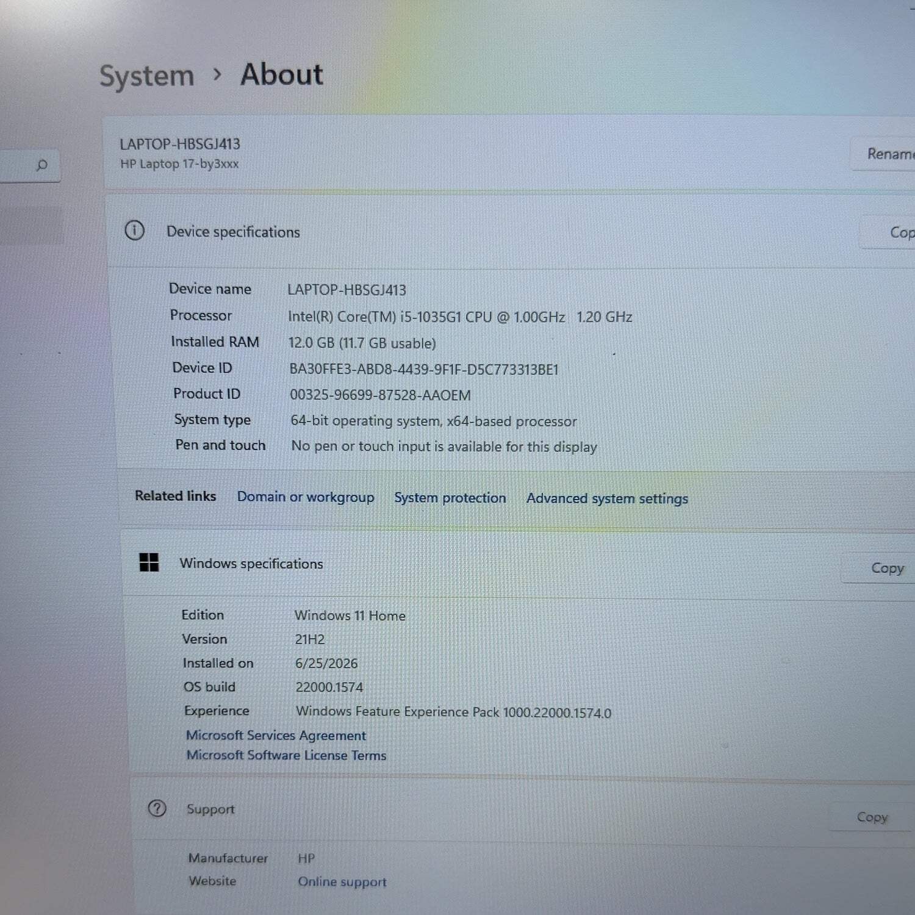
Task: Click the Rename this PC button
Action: point(883,154)
